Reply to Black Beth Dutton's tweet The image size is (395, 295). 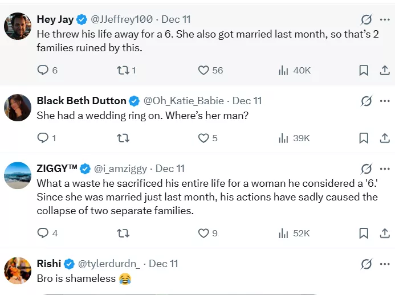click(43, 138)
